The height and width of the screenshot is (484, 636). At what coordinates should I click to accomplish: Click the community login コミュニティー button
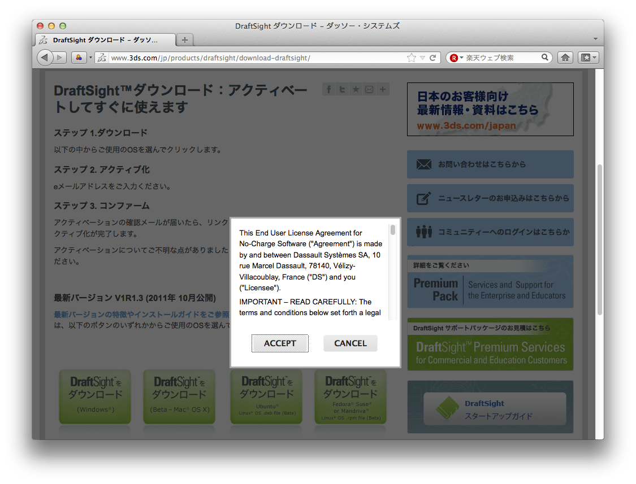[x=490, y=232]
